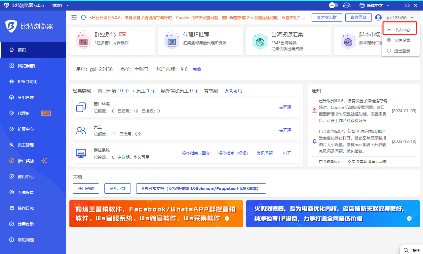
Task: Collapse the sidebar with the fold icon
Action: [x=74, y=17]
